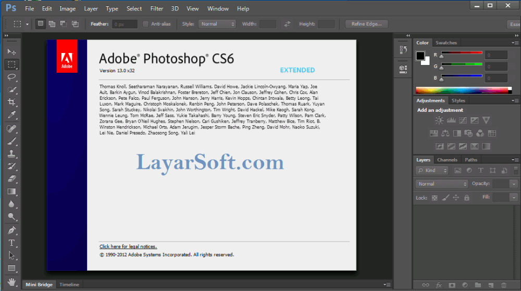Expand the Kind filter dropdown
The image size is (521, 291).
pos(432,170)
